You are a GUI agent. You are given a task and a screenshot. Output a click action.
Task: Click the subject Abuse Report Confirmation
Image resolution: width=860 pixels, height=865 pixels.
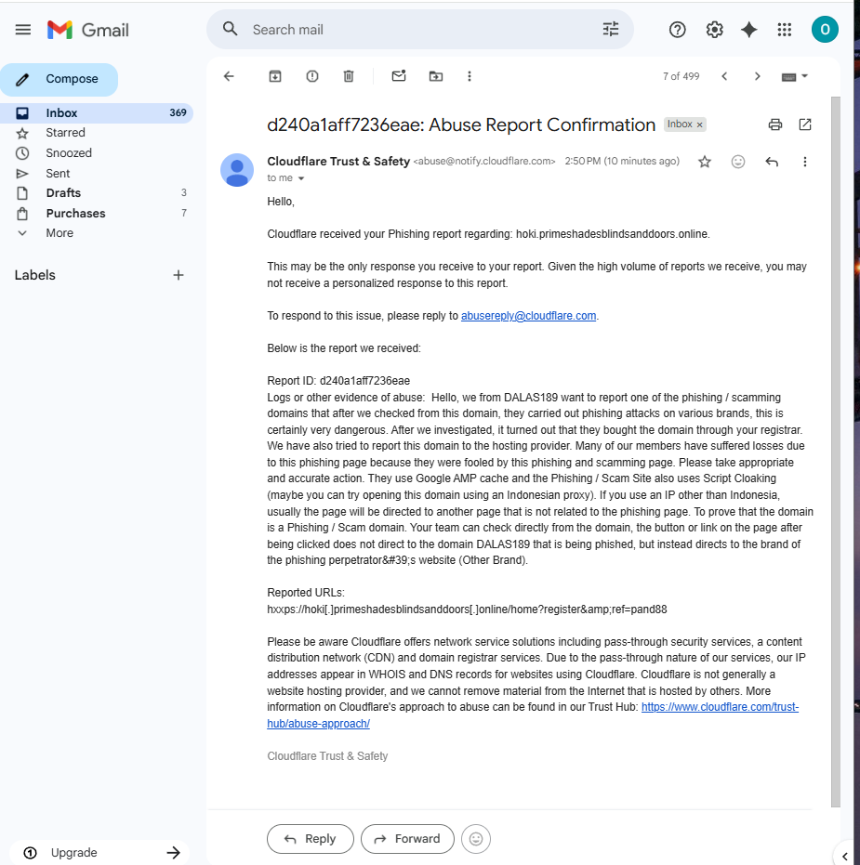[x=542, y=125]
